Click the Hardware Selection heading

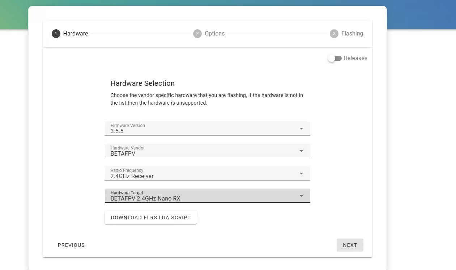pos(142,83)
